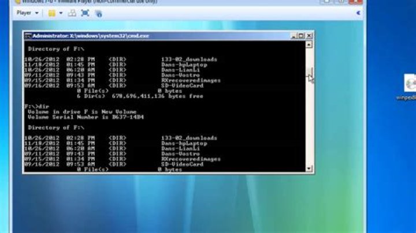The width and height of the screenshot is (416, 233).
Task: Expand the arrow beside the pause icon
Action: [x=61, y=13]
